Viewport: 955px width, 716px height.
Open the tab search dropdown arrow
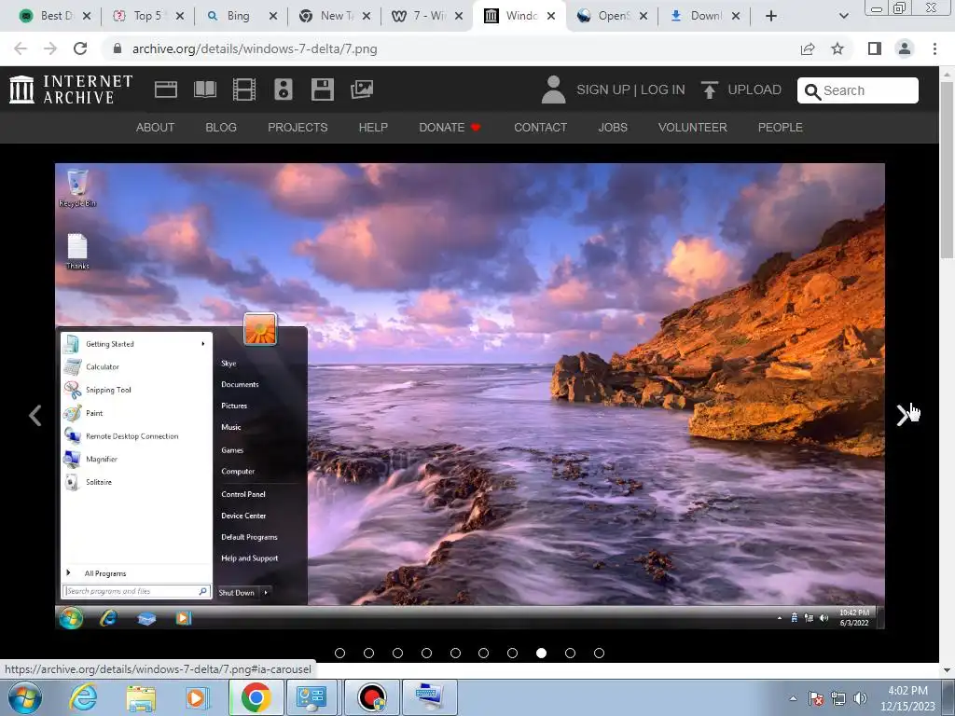click(843, 16)
